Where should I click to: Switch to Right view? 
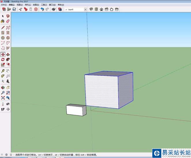pos(106,9)
